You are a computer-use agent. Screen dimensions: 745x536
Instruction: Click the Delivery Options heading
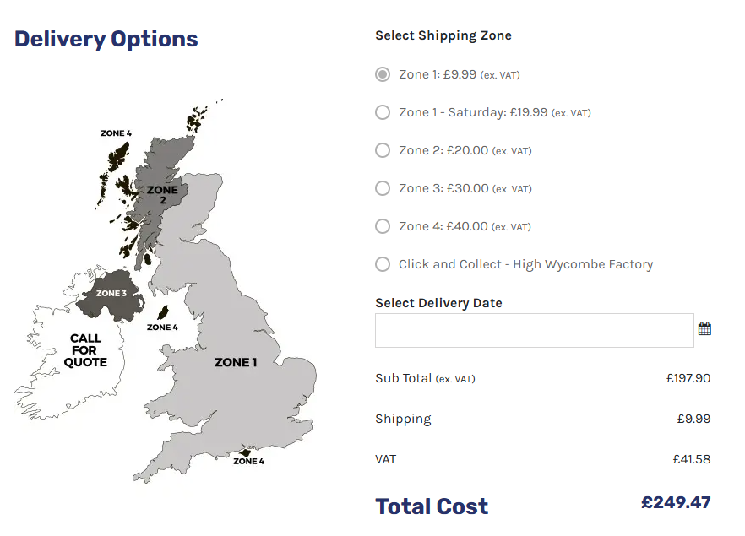click(x=106, y=39)
